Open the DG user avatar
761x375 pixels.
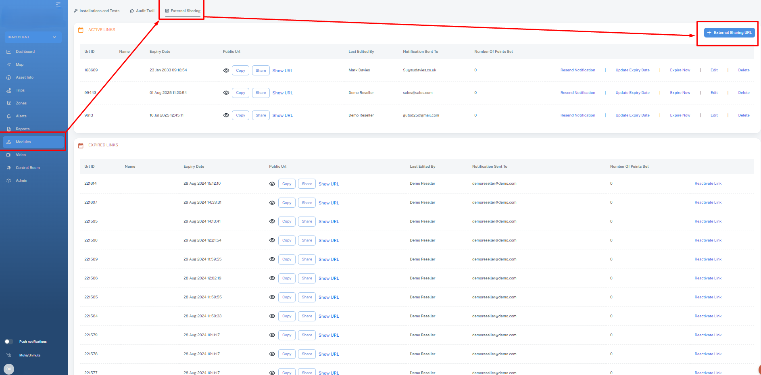(x=9, y=369)
